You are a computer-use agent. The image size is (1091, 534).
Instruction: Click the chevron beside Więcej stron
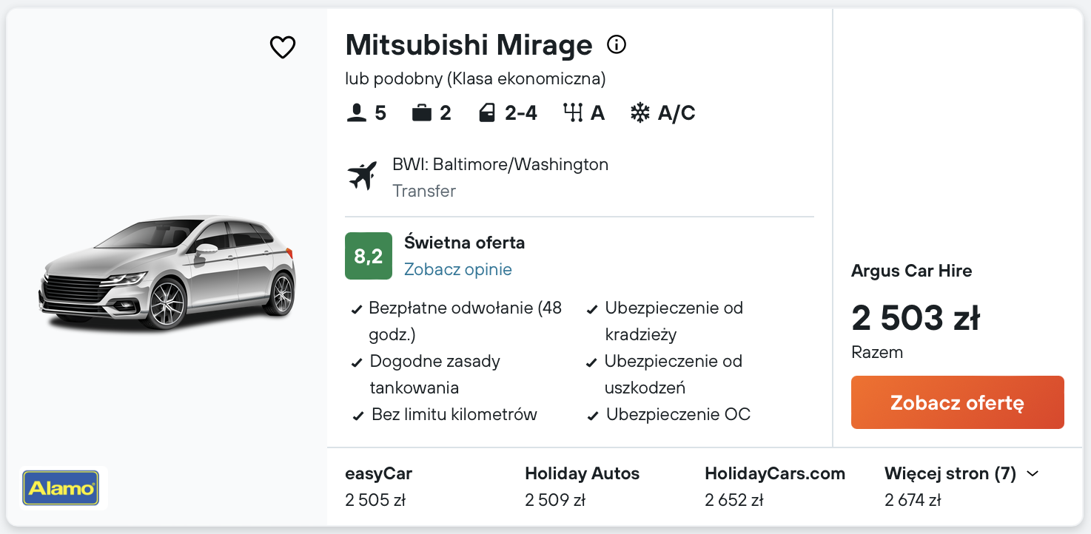pyautogui.click(x=1033, y=473)
